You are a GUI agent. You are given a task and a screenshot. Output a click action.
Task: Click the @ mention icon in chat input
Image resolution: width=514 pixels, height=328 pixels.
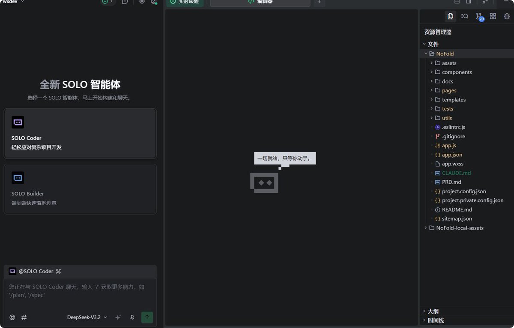point(12,317)
